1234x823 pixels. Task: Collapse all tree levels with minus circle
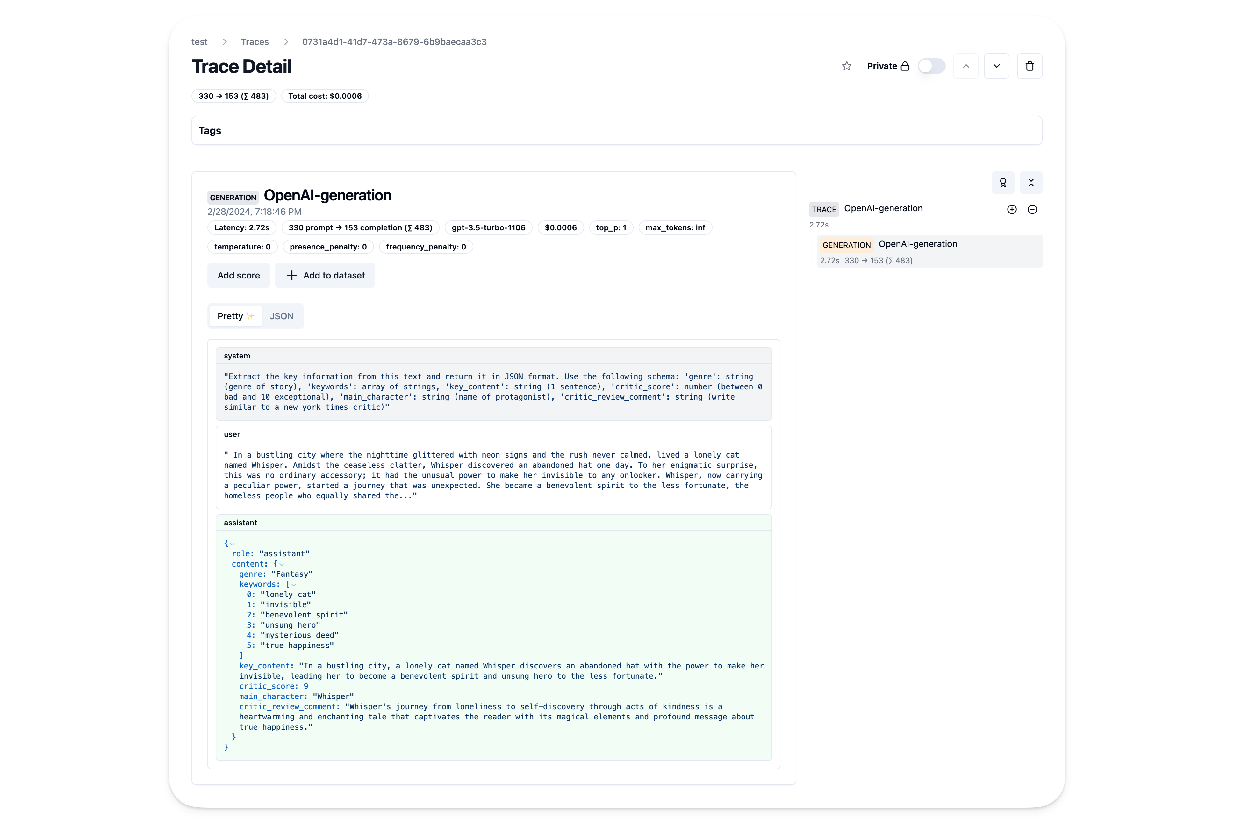coord(1033,209)
